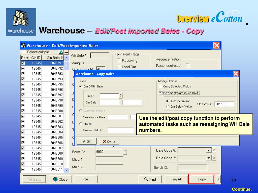
Task: Click the bale list scroll down arrow
Action: (x=66, y=170)
